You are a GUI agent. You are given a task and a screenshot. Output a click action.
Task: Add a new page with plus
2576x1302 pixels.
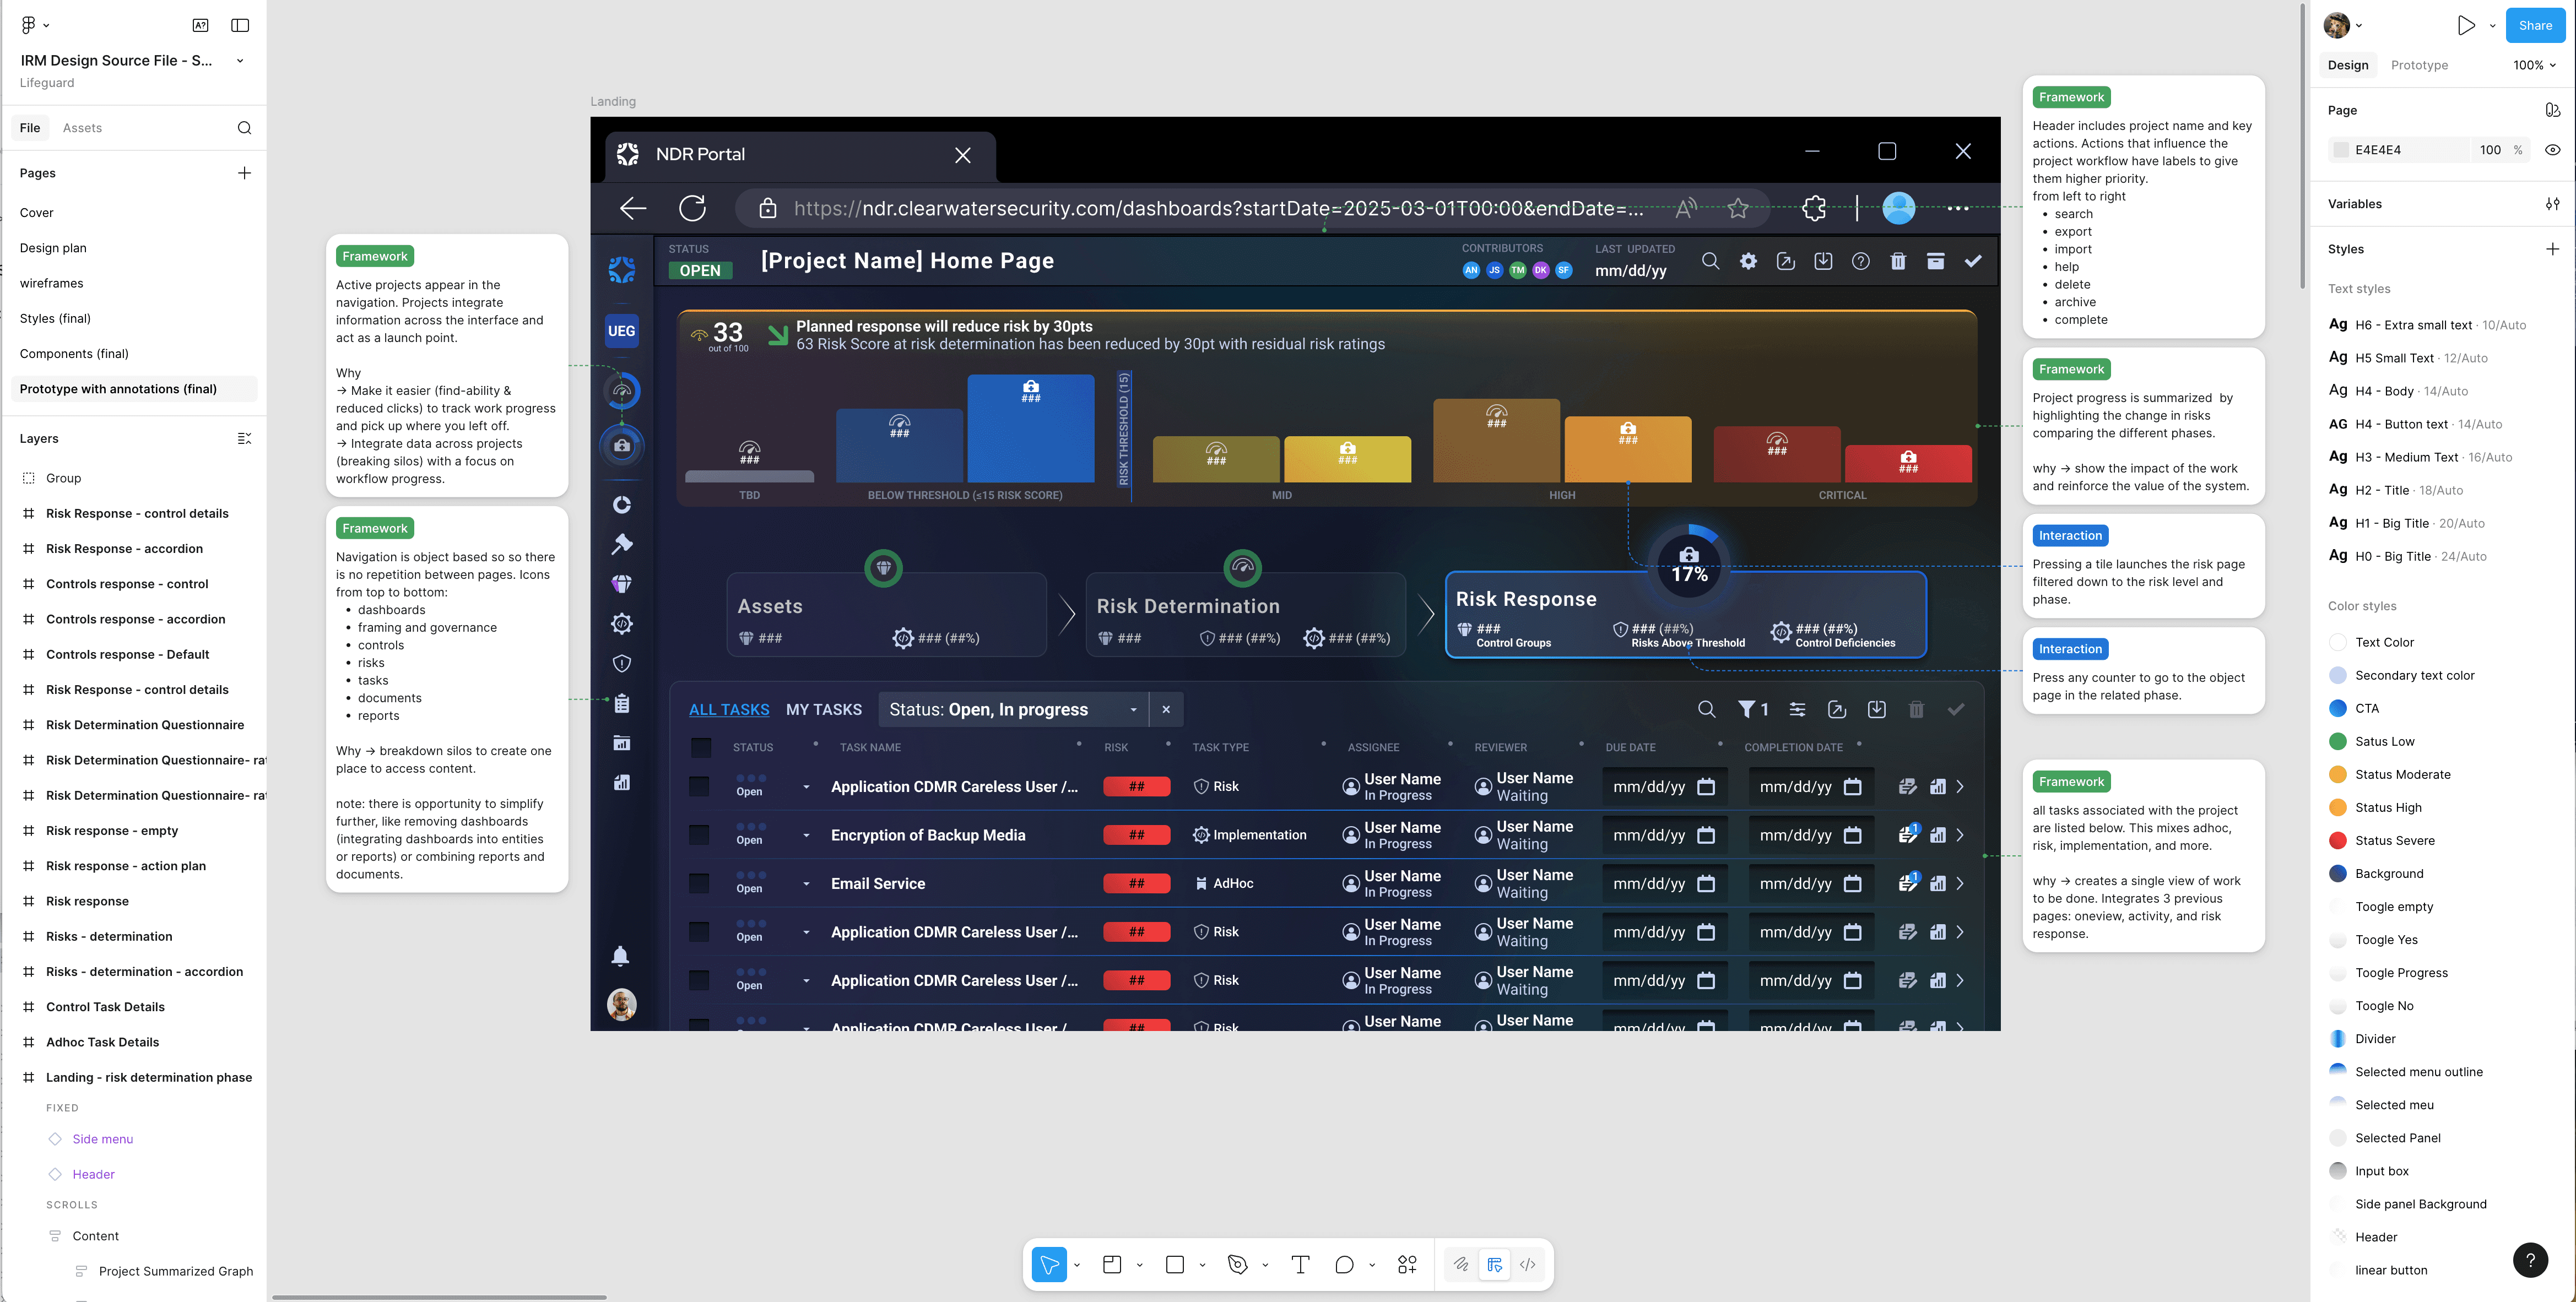[x=244, y=173]
